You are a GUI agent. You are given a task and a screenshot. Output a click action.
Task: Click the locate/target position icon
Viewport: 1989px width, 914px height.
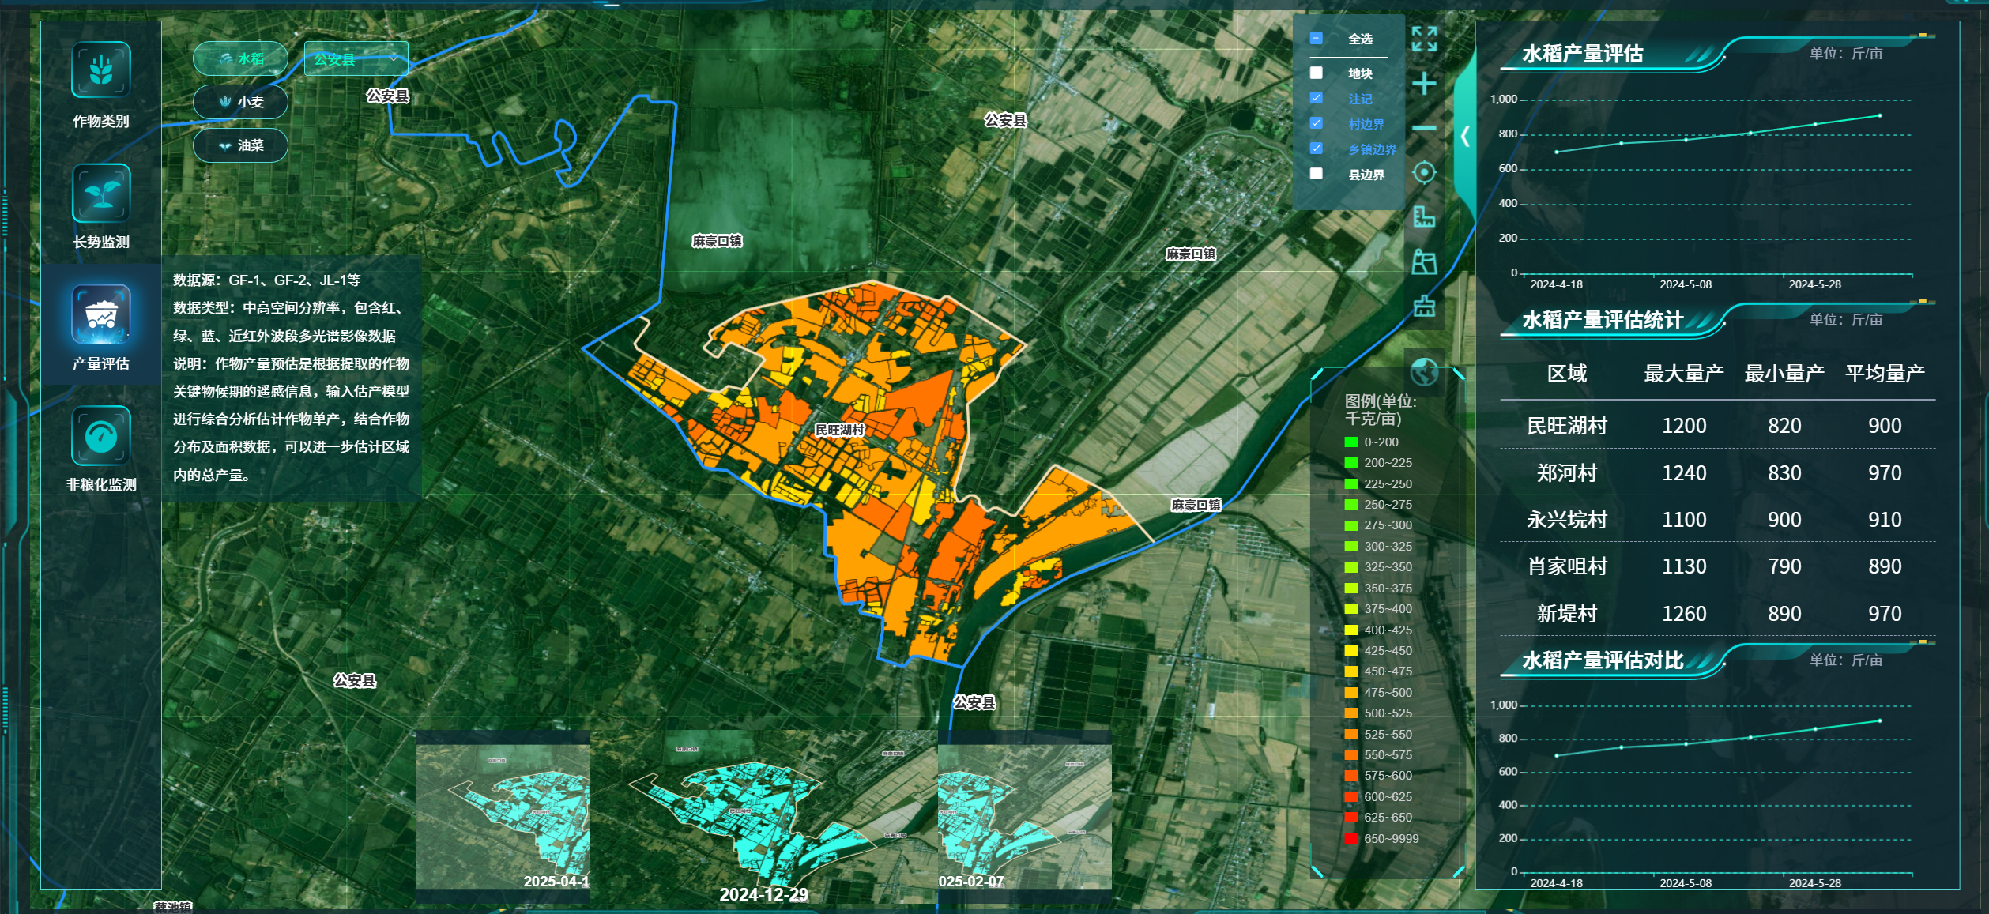point(1424,172)
